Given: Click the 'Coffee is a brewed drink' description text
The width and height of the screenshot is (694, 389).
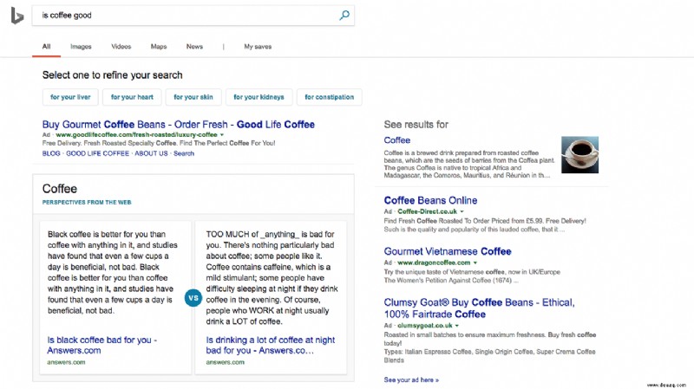Looking at the screenshot, I should click(468, 164).
